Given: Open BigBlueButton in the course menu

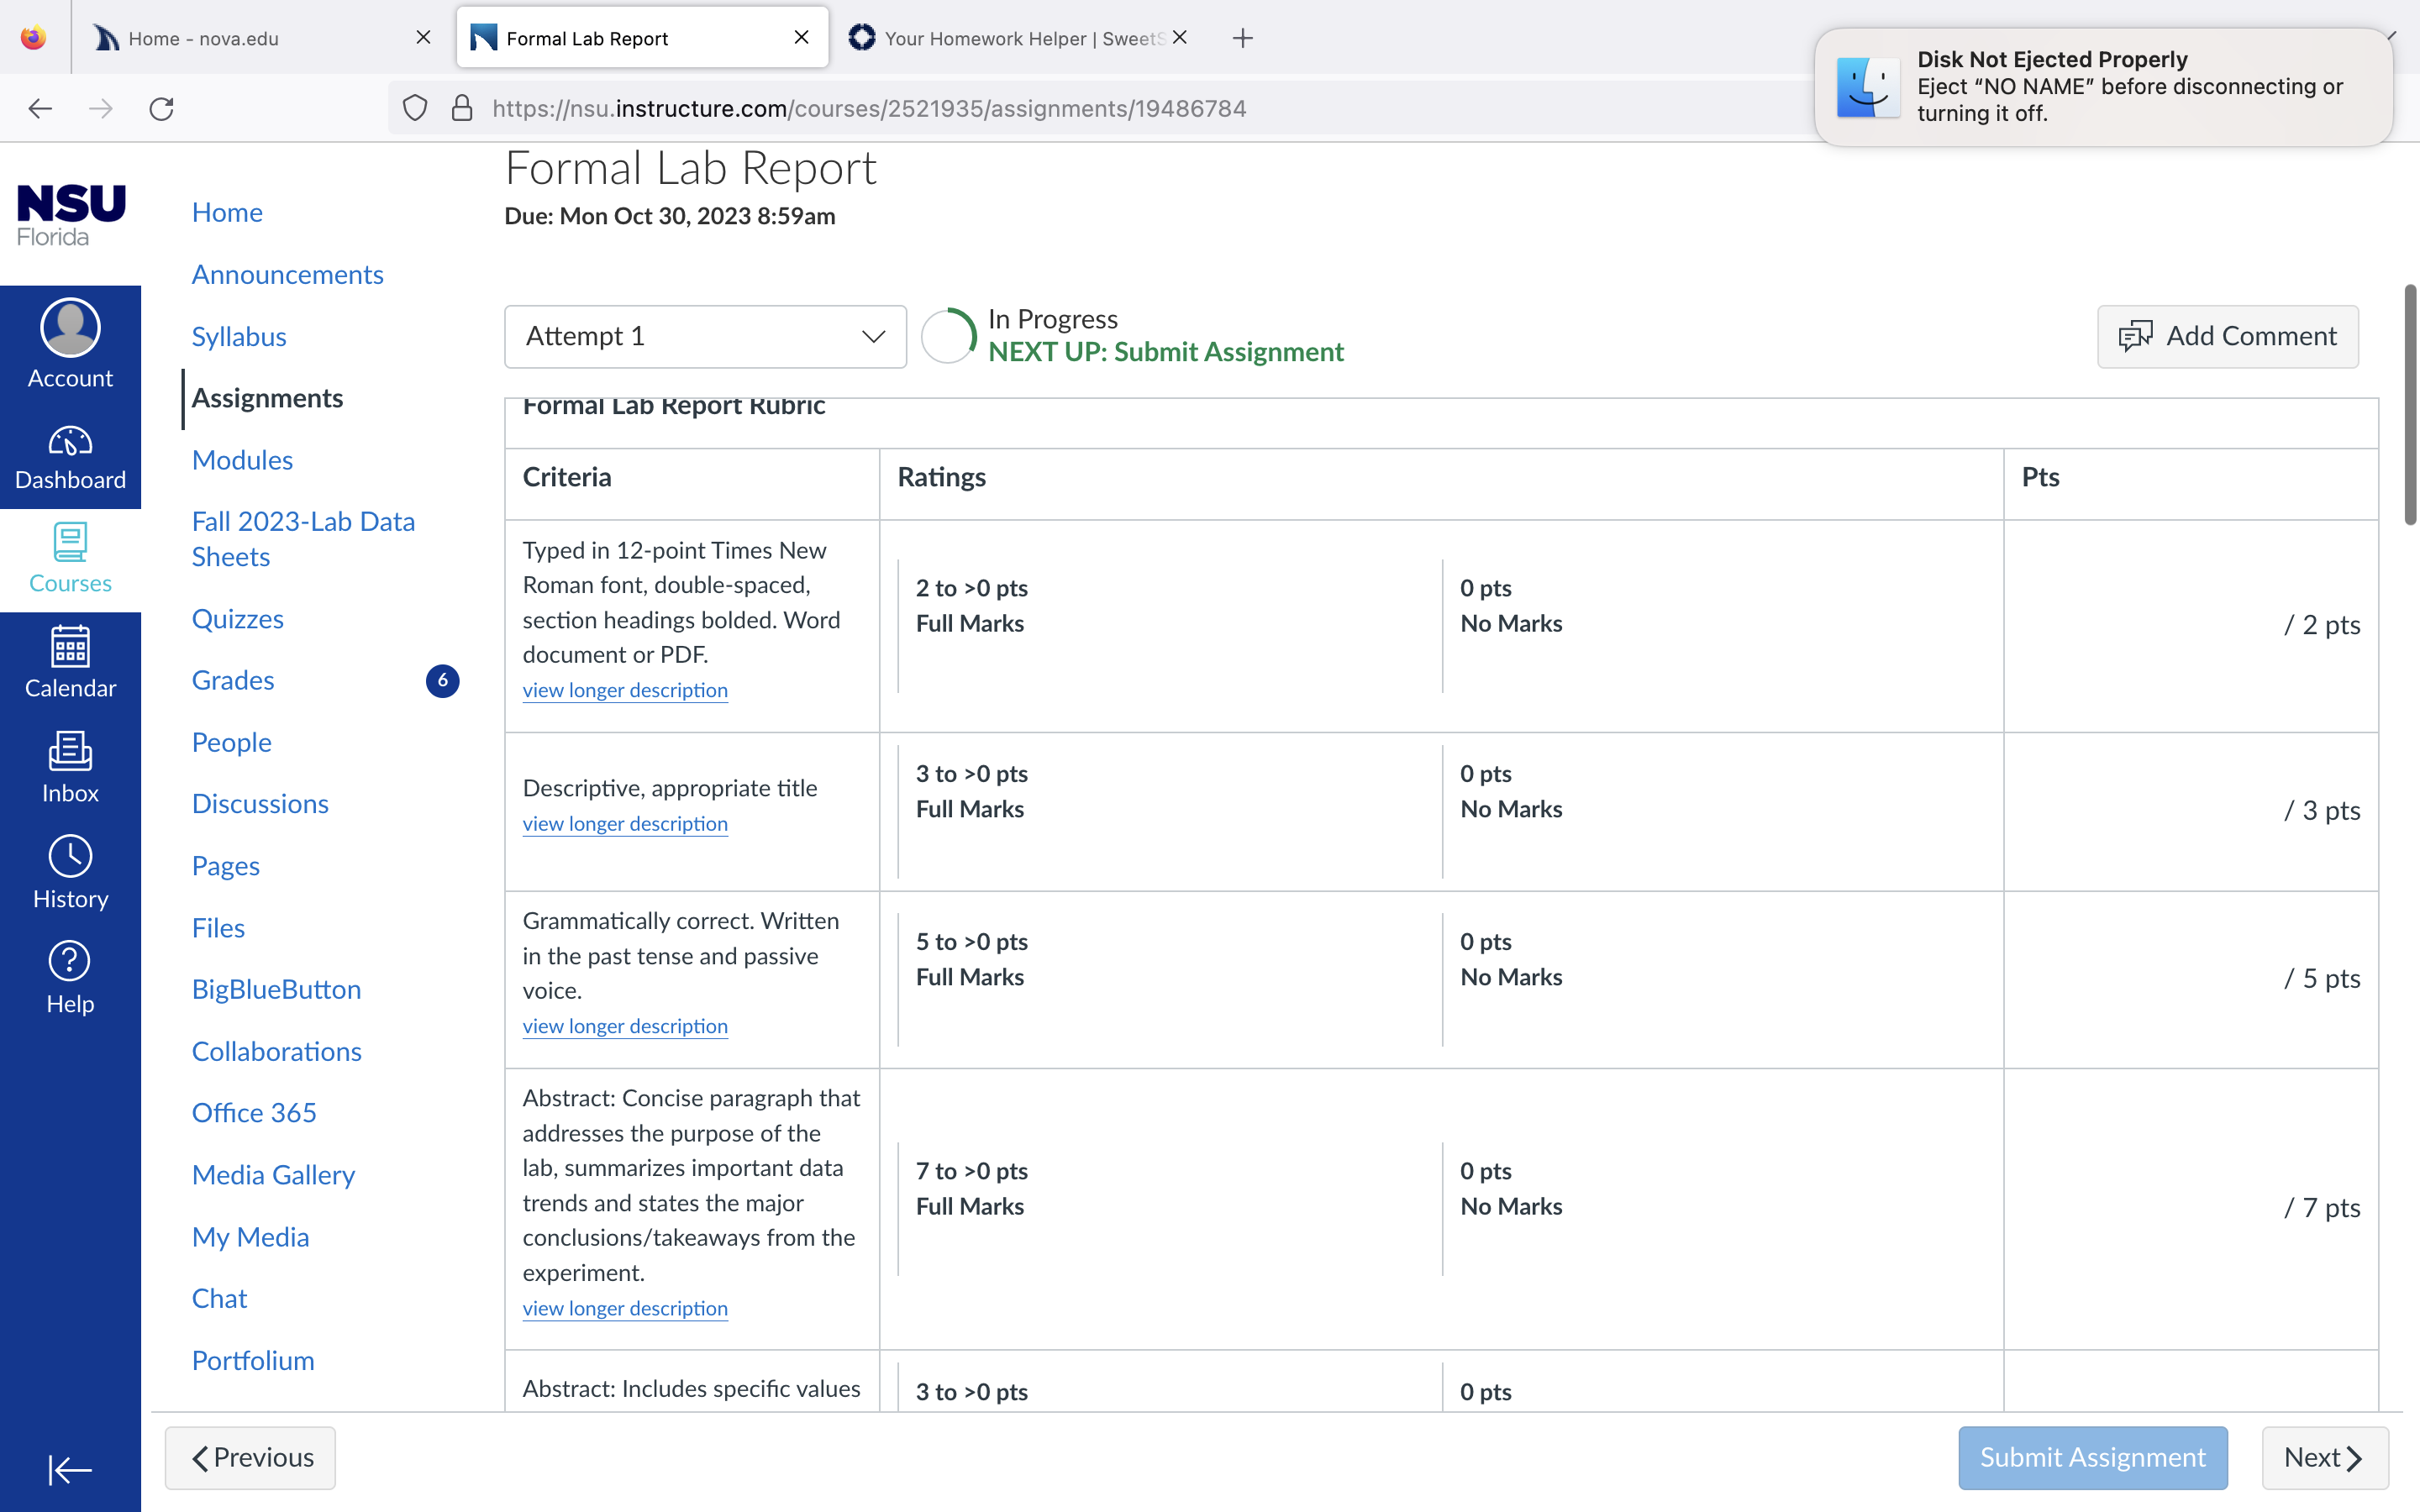Looking at the screenshot, I should (x=277, y=989).
